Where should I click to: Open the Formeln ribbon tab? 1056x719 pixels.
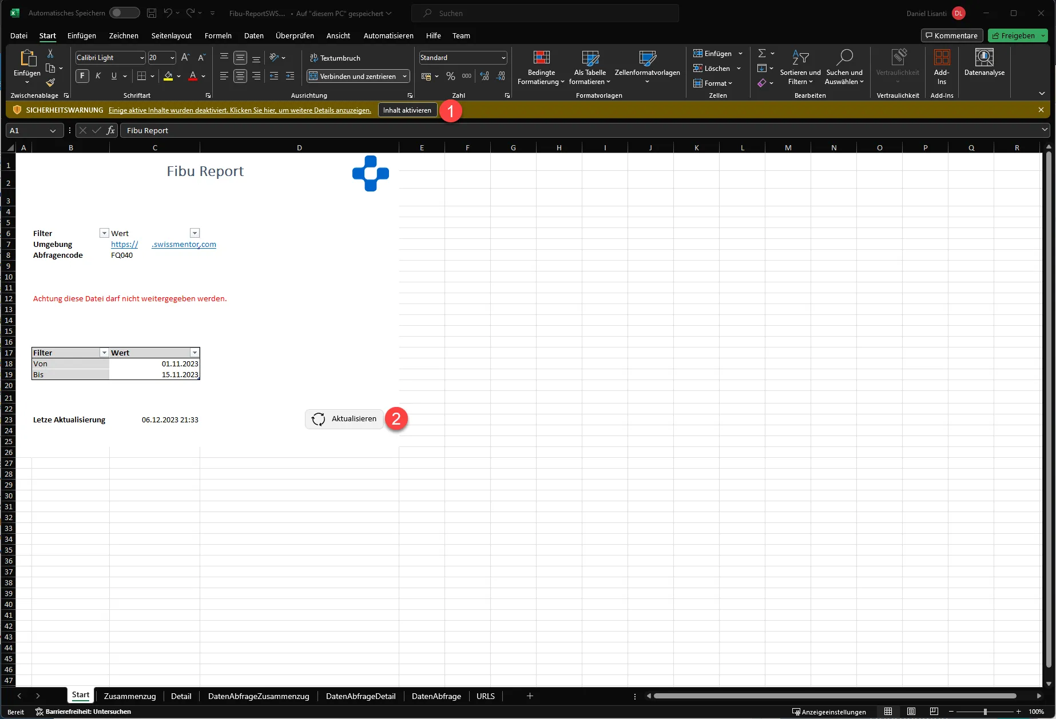point(218,35)
